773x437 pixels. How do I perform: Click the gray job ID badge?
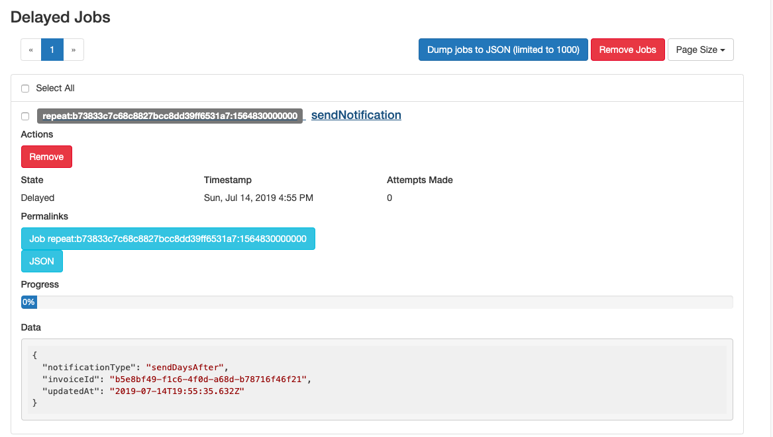[x=171, y=115]
